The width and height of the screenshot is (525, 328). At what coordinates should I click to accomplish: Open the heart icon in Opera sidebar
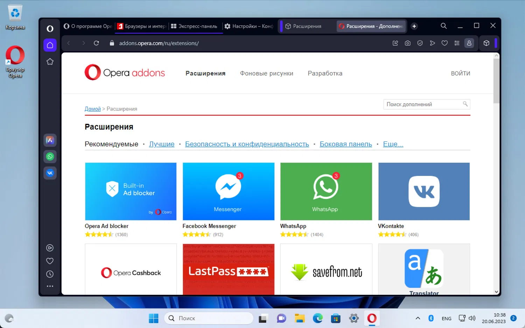(x=50, y=261)
